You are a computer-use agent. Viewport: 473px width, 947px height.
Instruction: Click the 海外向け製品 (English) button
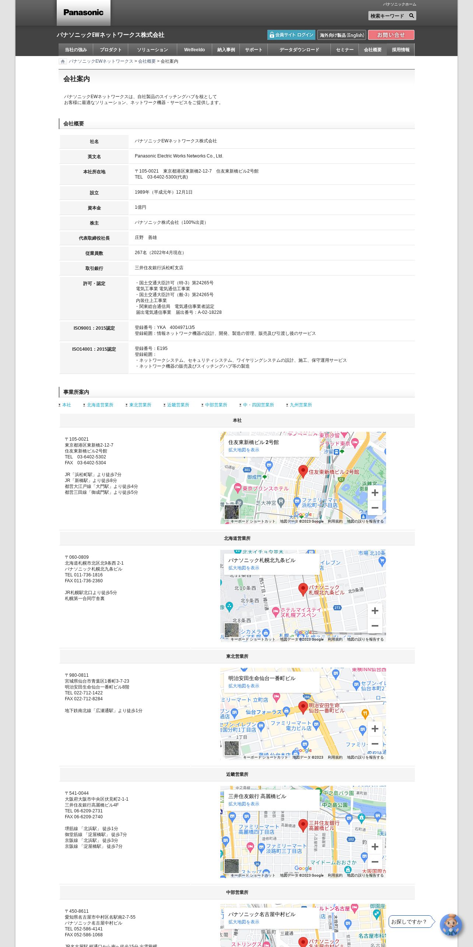[x=341, y=35]
